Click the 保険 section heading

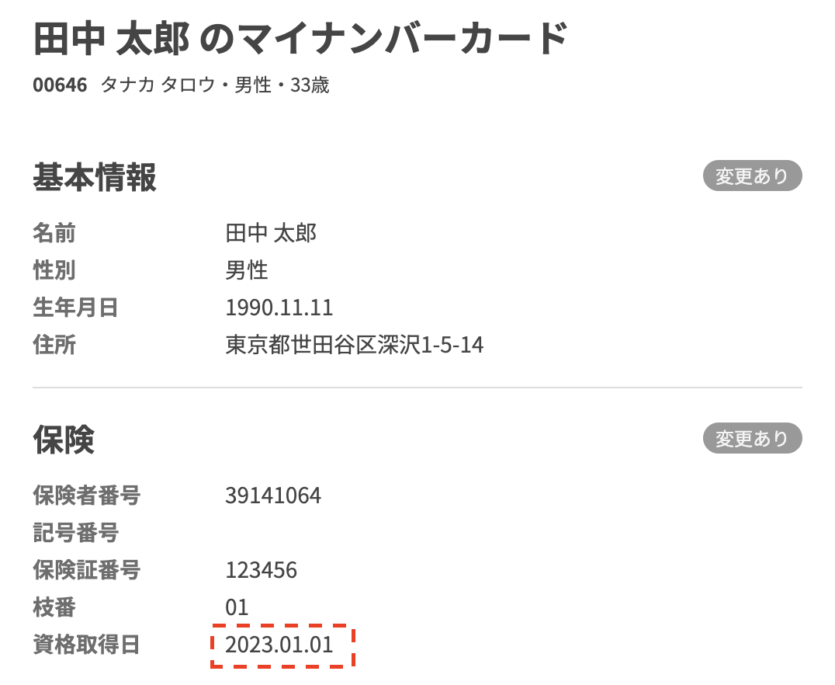pos(64,440)
